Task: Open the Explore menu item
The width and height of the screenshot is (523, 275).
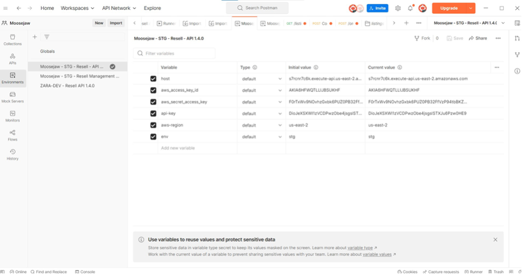Action: (x=152, y=8)
